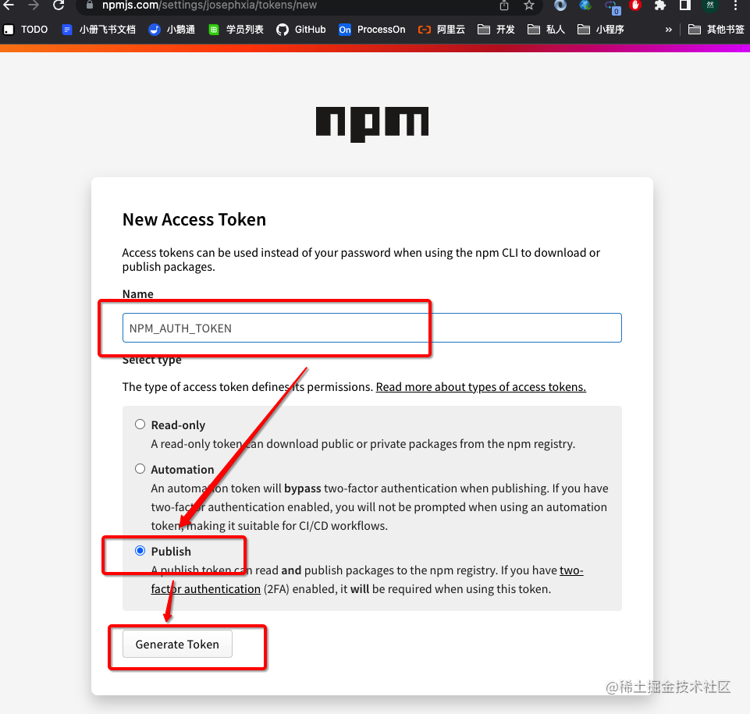Open the share icon in address bar
This screenshot has width=750, height=714.
tap(504, 5)
